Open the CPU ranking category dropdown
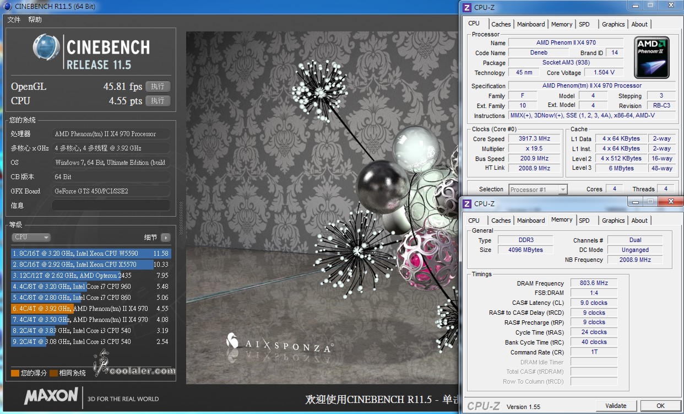This screenshot has height=414, width=684. (31, 237)
